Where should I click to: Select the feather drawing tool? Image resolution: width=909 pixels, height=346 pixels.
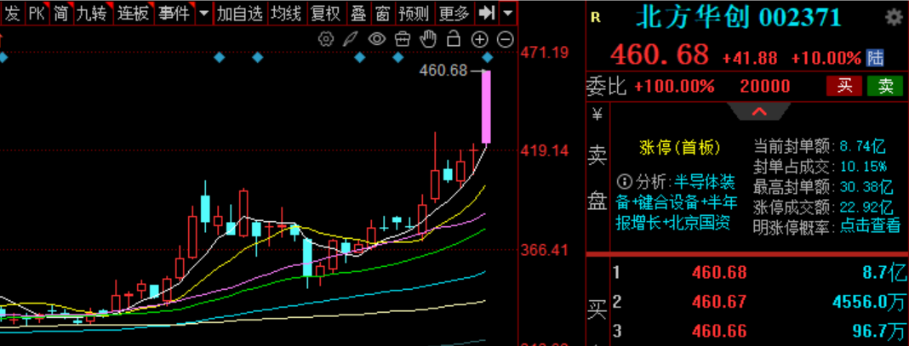tap(351, 39)
